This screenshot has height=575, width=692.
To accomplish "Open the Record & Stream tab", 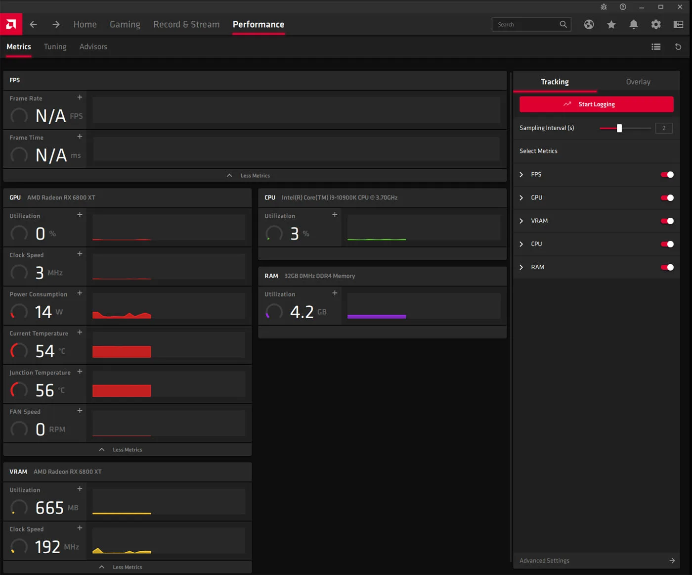I will (186, 24).
